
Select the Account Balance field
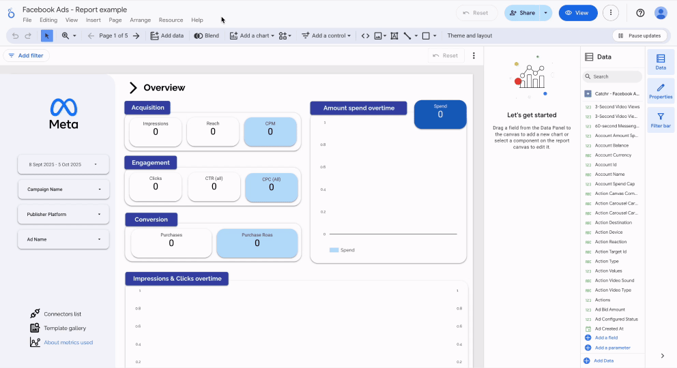(612, 146)
